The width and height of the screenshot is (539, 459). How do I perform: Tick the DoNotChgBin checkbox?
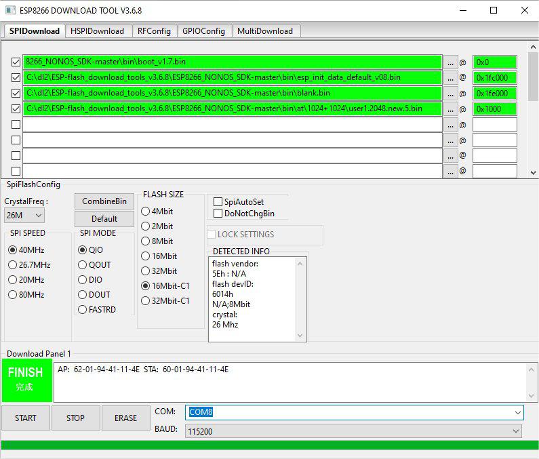pos(218,214)
